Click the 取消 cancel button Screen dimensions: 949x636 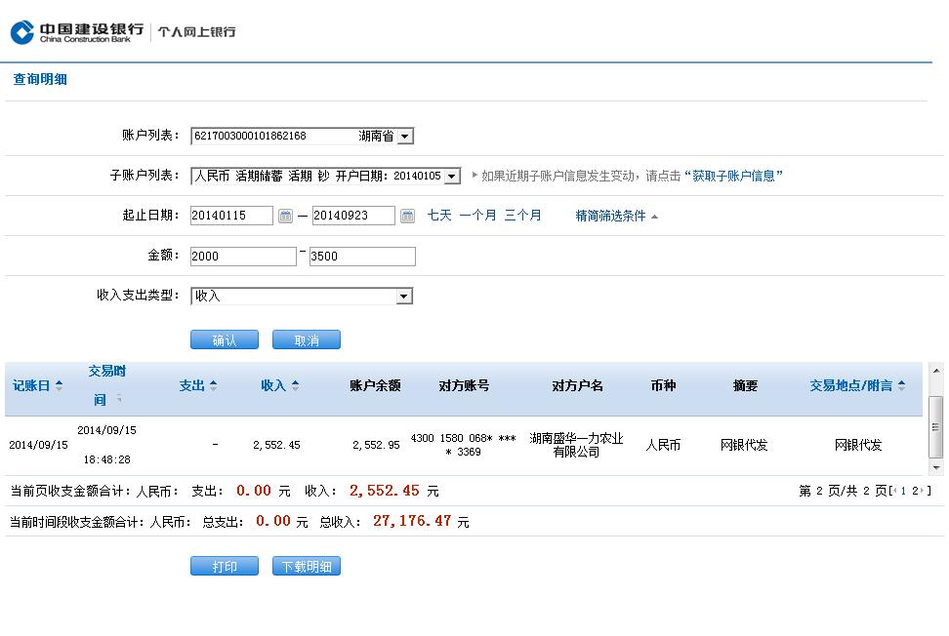[x=307, y=339]
